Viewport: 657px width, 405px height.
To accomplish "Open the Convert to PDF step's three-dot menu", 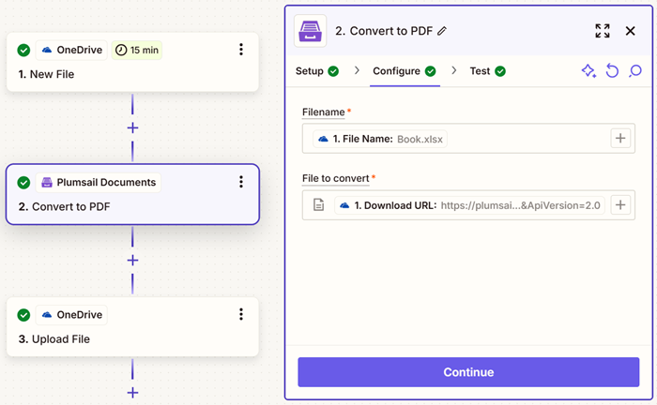I will (241, 182).
